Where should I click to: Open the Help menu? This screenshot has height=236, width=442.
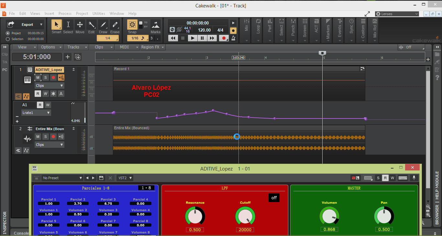[132, 14]
